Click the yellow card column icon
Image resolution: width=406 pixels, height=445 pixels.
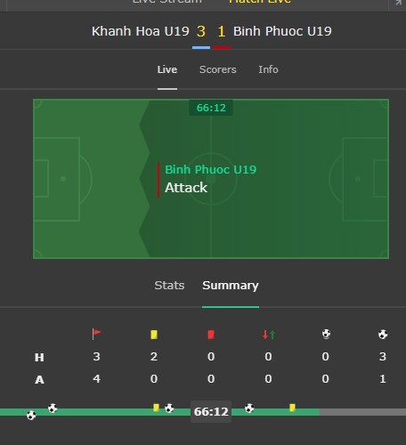154,335
